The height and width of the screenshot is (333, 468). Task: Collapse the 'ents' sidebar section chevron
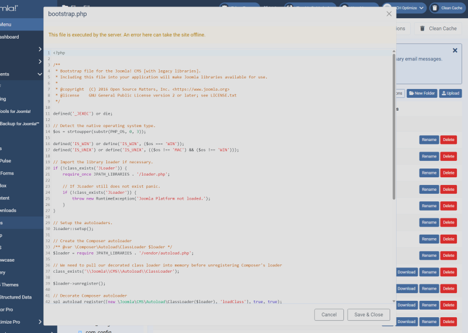pos(40,74)
